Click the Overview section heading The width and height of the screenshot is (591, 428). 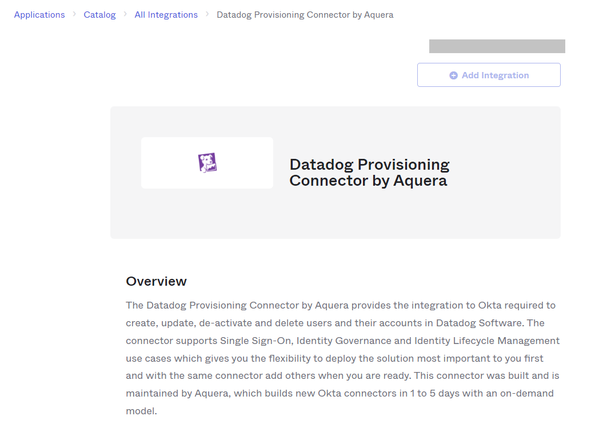tap(156, 281)
